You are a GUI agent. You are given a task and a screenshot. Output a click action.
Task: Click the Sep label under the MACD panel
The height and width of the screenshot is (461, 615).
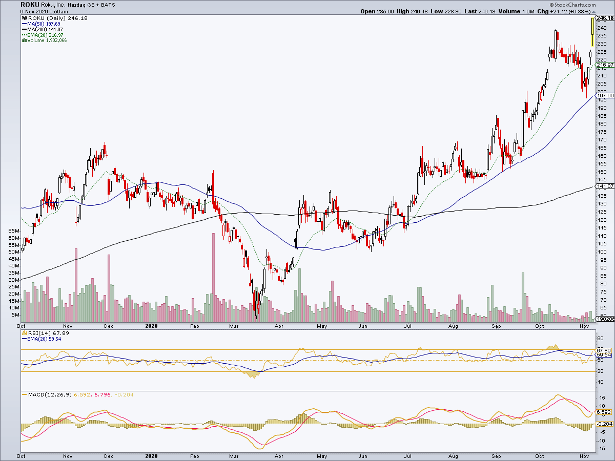pos(496,455)
